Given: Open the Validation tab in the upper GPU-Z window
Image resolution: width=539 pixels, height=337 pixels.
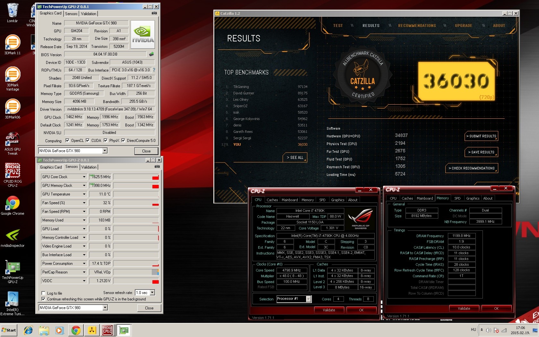Looking at the screenshot, I should click(89, 14).
